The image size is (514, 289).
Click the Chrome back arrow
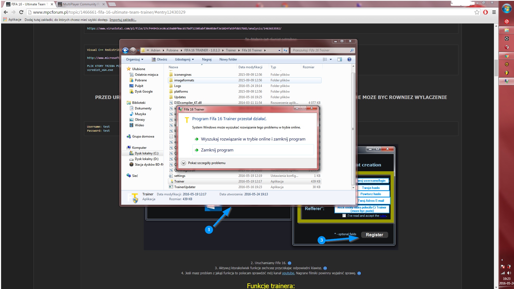pos(6,12)
